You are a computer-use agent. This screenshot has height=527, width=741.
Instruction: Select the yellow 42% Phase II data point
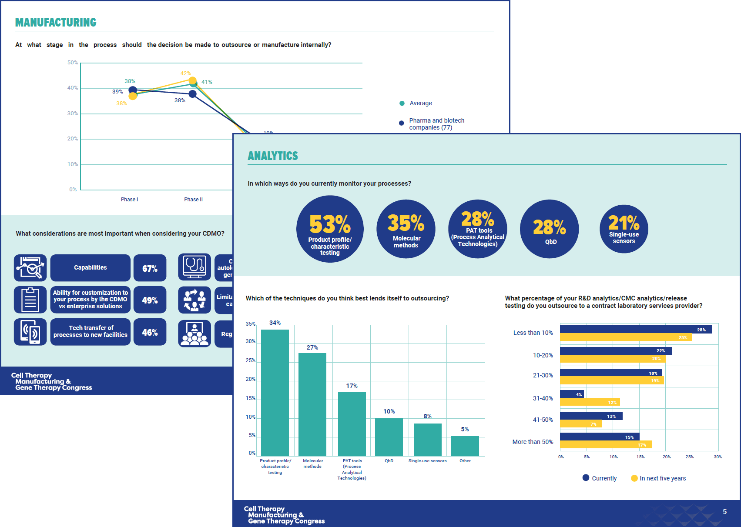[x=192, y=80]
